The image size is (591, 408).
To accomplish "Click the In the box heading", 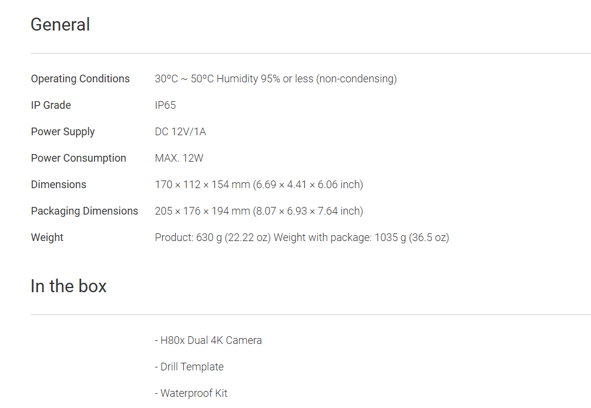I will pos(69,286).
